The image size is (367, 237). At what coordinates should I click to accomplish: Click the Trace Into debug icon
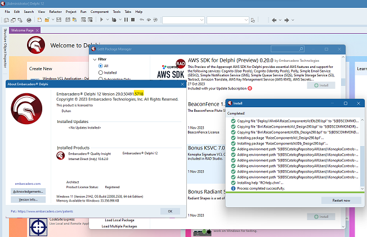142,20
